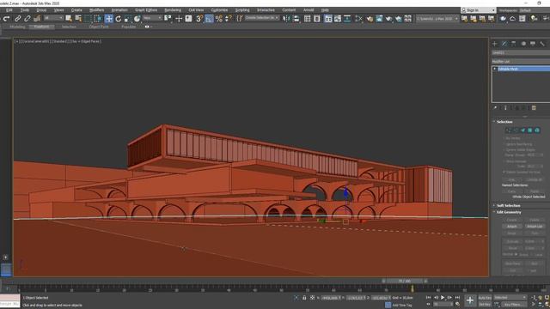Open Select by Name dialog icon
Viewport: 550px width, 309px height.
click(78, 19)
